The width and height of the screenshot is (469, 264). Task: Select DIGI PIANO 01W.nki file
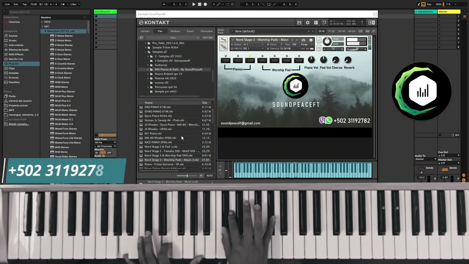pos(158,107)
